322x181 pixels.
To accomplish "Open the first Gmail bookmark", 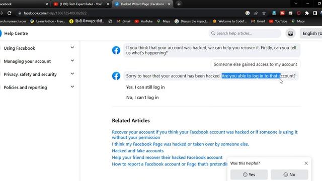I will (x=123, y=21).
